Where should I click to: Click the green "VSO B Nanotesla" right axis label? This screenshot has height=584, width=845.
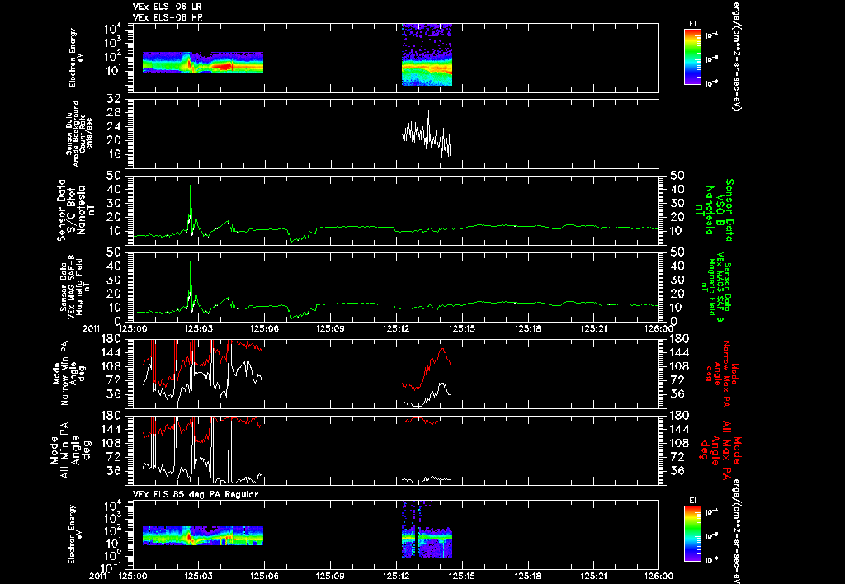(x=715, y=210)
